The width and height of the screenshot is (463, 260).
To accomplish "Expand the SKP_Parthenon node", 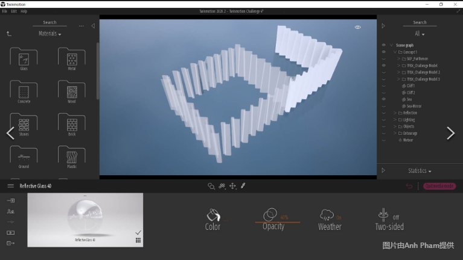I will [398, 58].
